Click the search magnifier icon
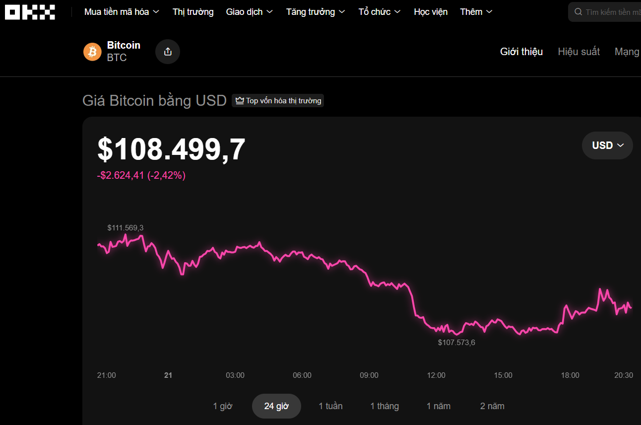This screenshot has width=641, height=425. point(578,12)
